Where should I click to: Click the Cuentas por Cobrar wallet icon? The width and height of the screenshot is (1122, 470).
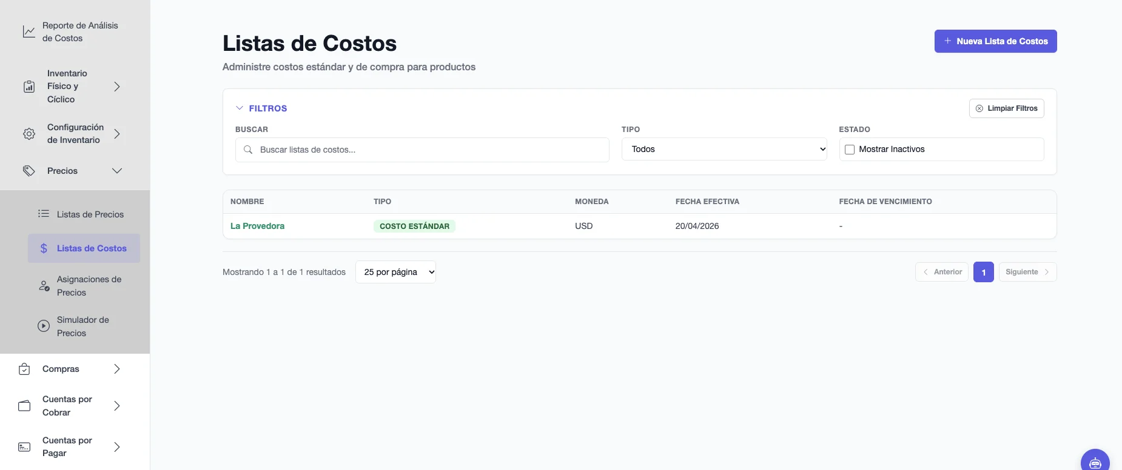pos(24,406)
